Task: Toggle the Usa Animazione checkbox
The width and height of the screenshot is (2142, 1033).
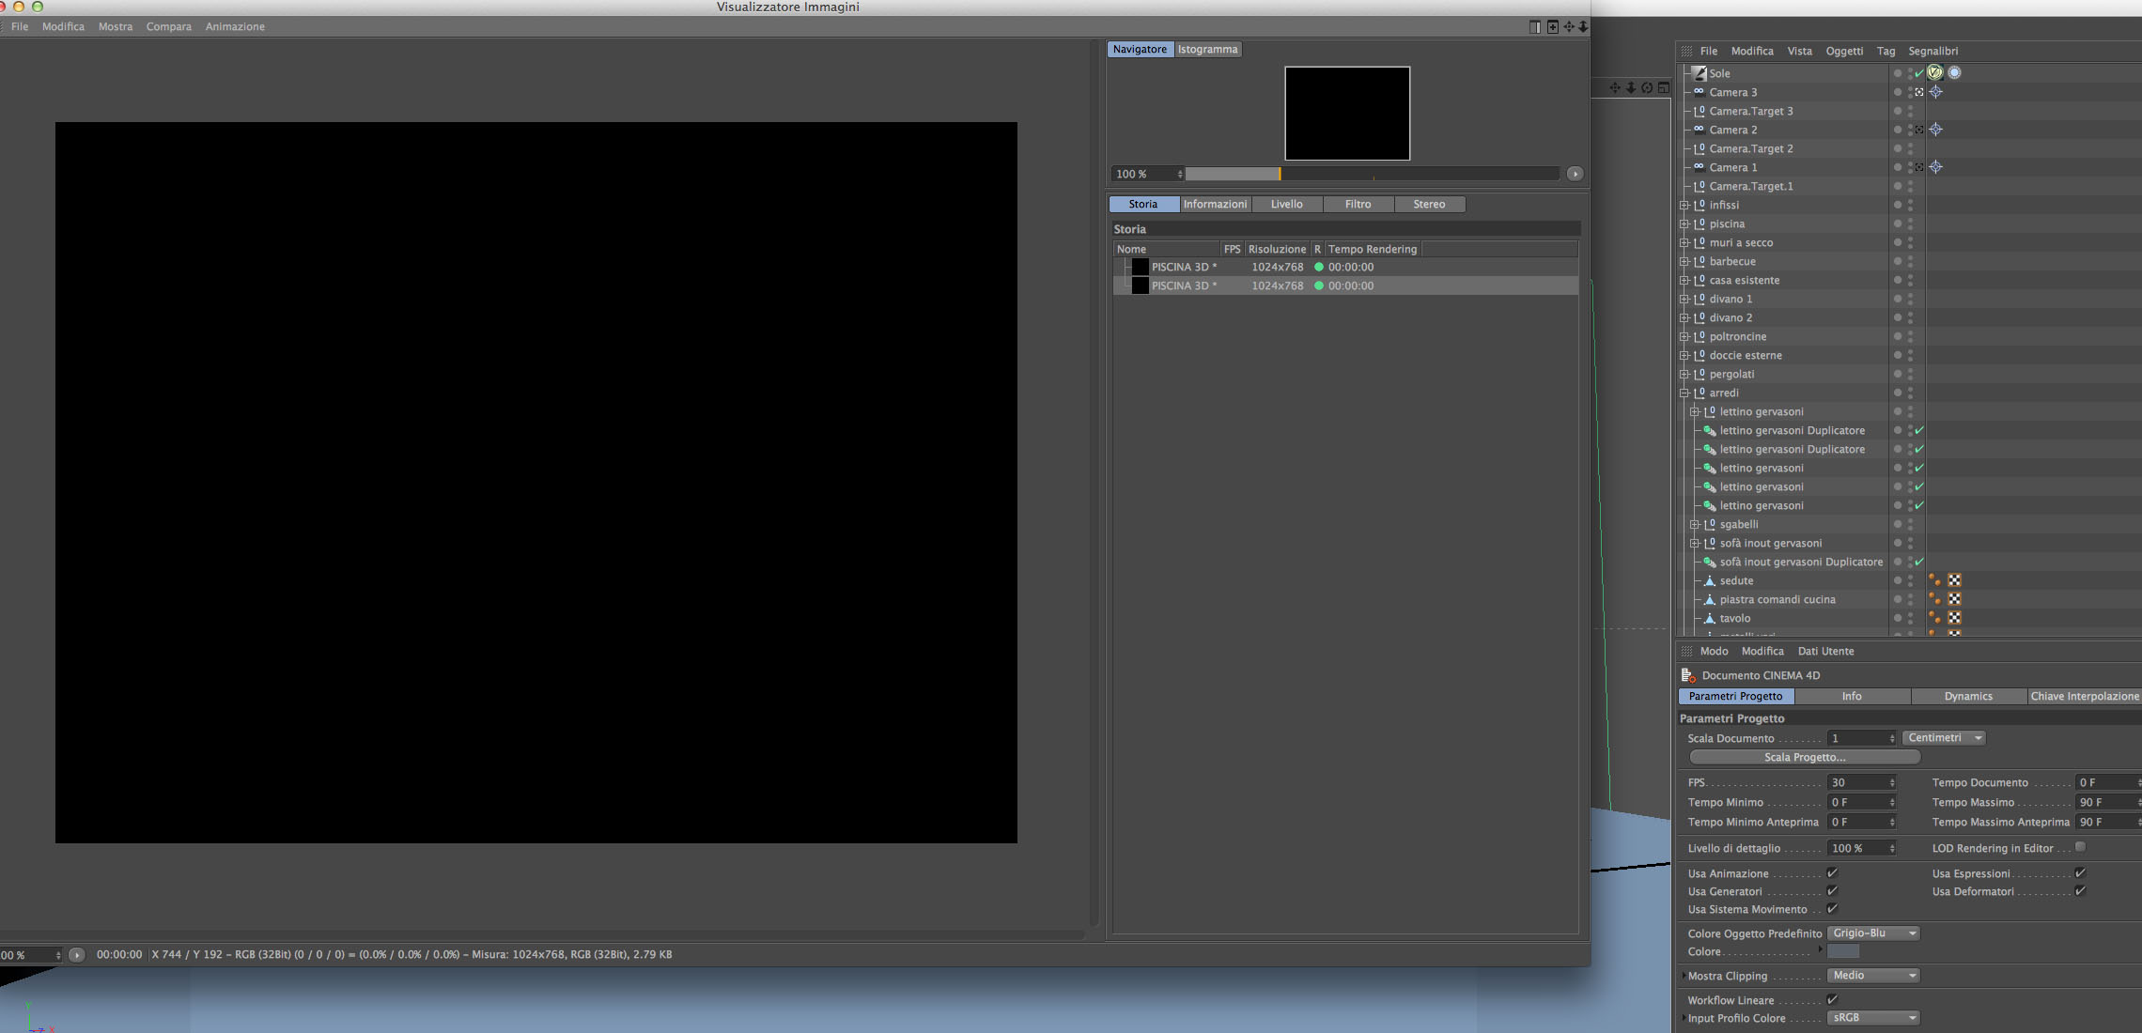Action: (1832, 873)
